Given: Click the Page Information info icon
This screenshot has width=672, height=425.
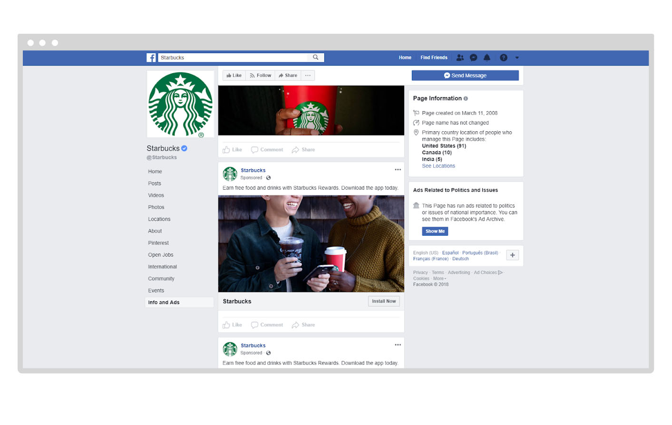Looking at the screenshot, I should (x=466, y=98).
